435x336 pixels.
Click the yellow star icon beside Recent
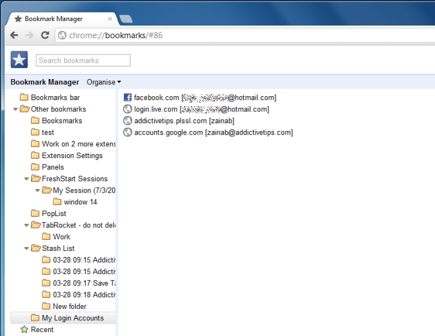point(24,329)
